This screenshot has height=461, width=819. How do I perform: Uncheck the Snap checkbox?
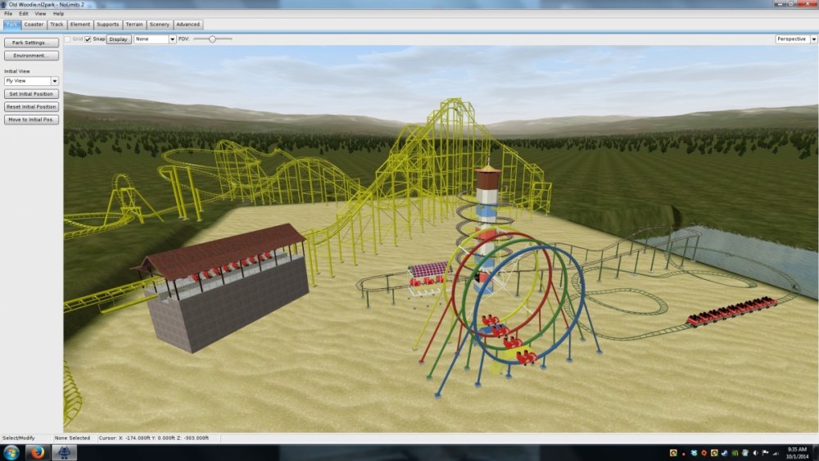[88, 38]
